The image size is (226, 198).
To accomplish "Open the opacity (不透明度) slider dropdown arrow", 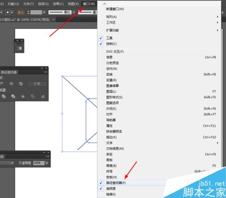I will (x=47, y=163).
